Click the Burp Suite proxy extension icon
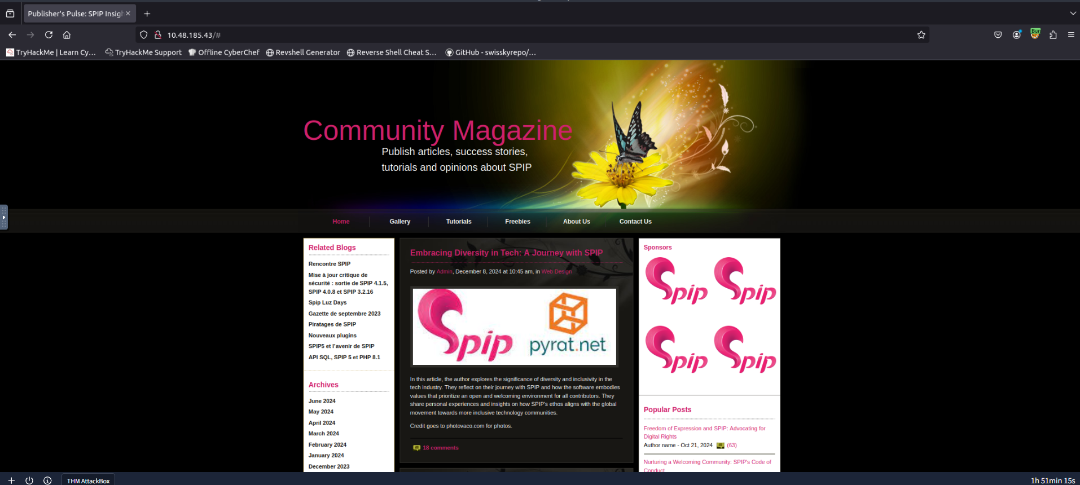This screenshot has height=485, width=1080. coord(1035,34)
